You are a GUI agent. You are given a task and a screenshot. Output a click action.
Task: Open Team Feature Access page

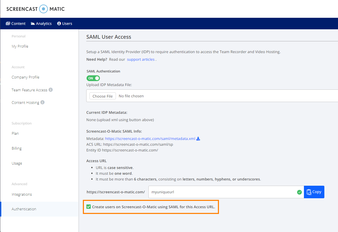[x=29, y=90]
